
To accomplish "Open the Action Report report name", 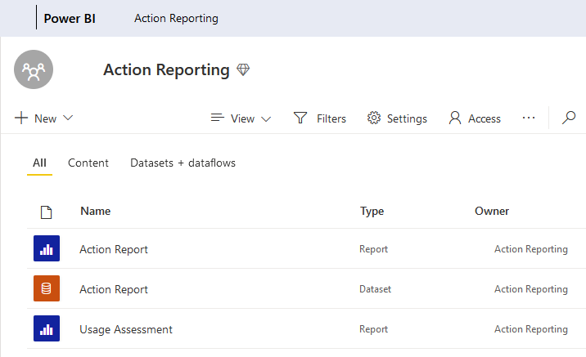I will [114, 249].
